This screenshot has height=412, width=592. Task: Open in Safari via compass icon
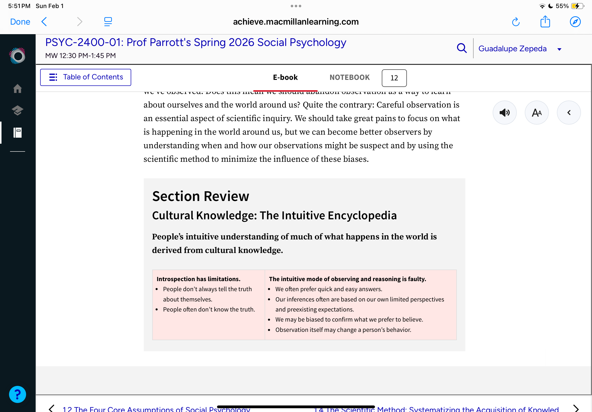pos(575,22)
